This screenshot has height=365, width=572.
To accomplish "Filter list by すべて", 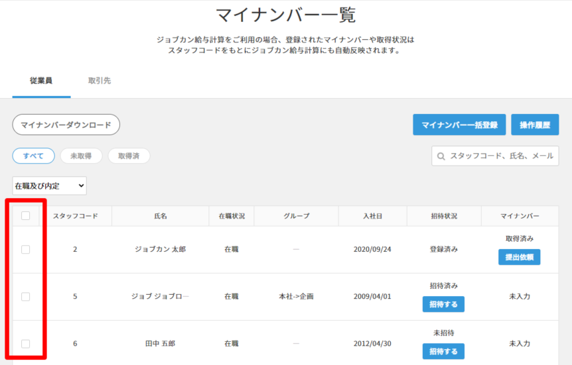I will tap(33, 156).
